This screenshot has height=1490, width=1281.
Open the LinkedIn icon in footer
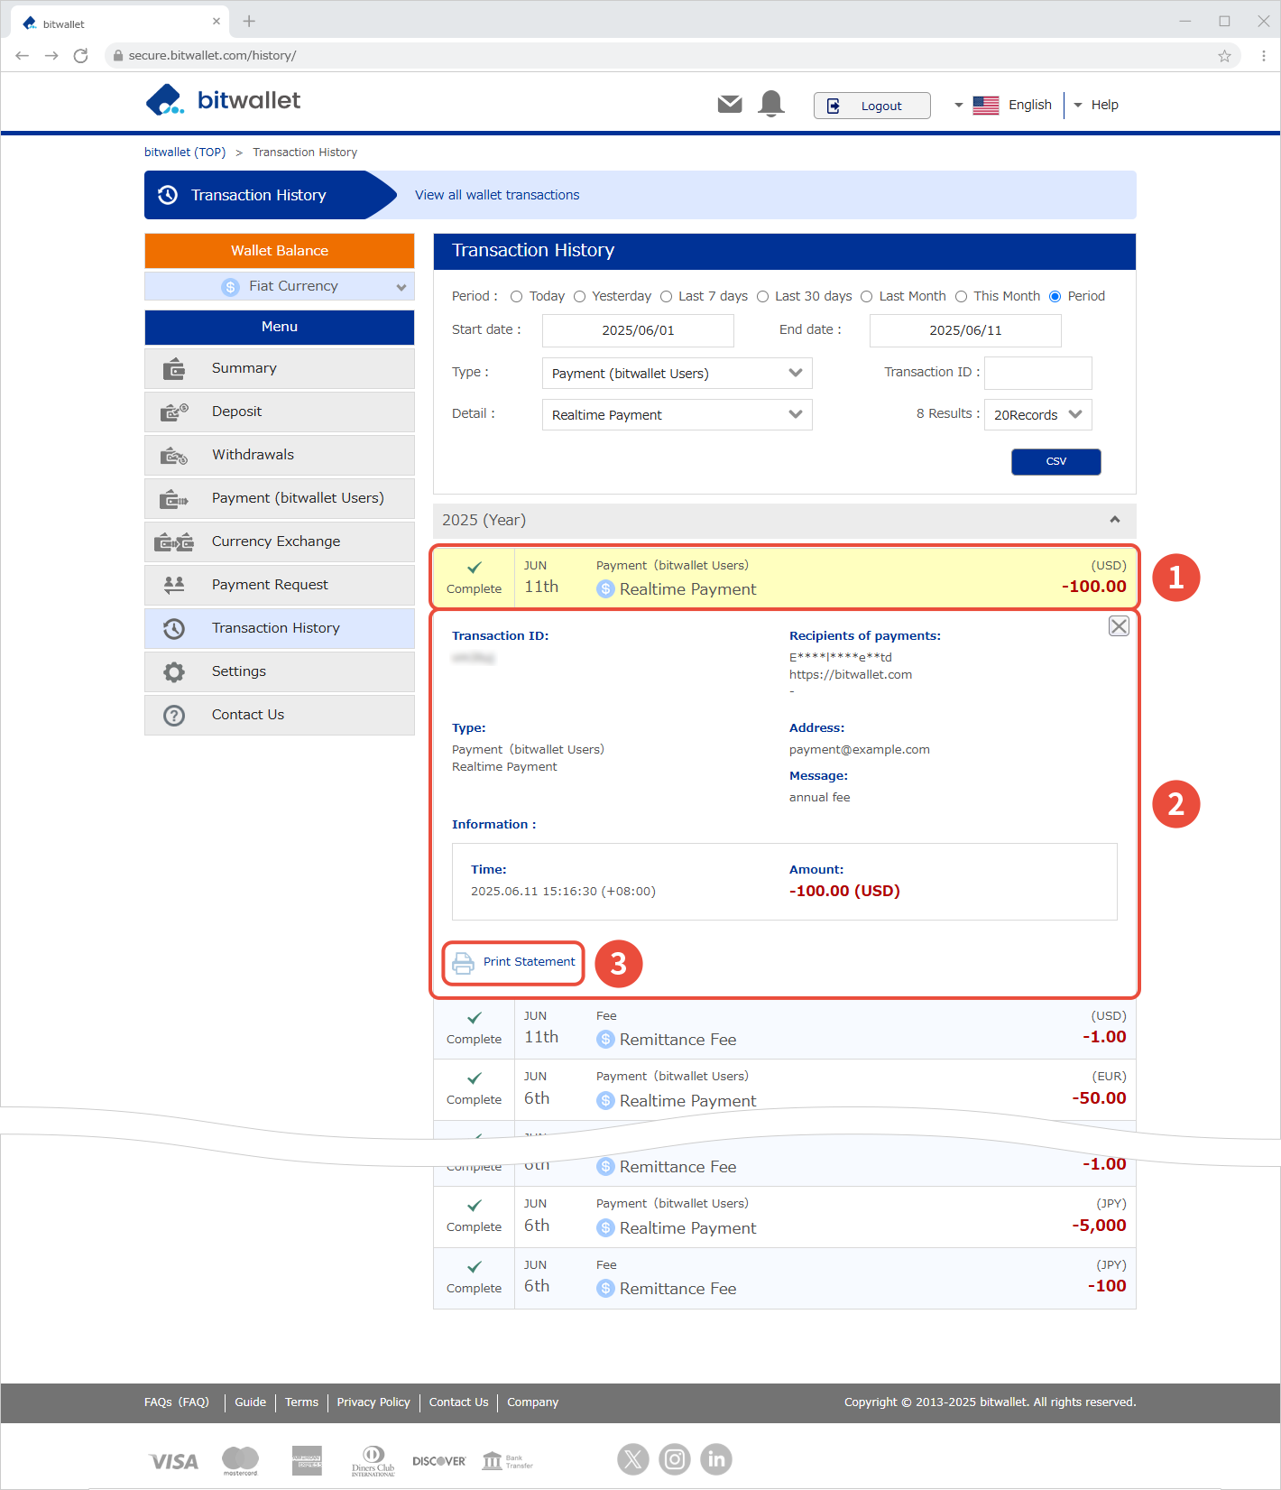[x=716, y=1459]
